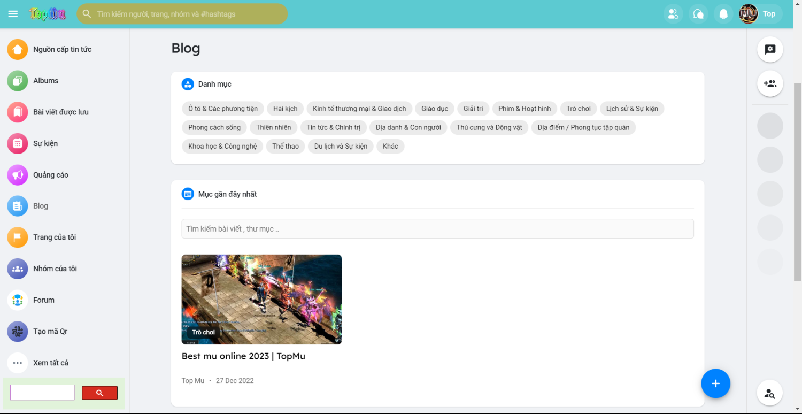Expand the Top user profile menu
Image resolution: width=802 pixels, height=414 pixels.
pyautogui.click(x=760, y=14)
